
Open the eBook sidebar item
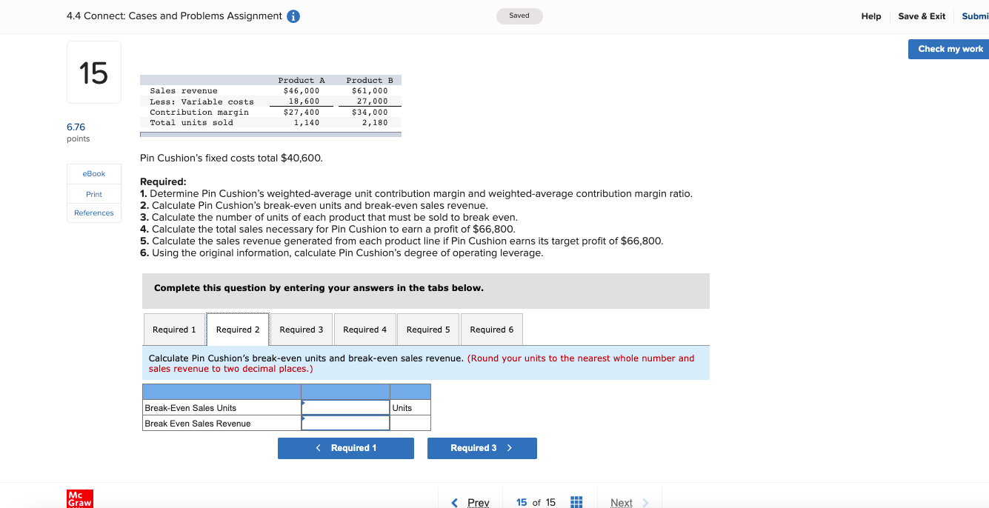(93, 173)
